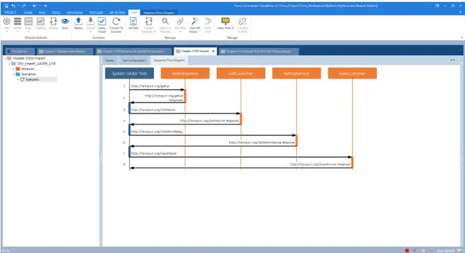Navigate back with the left arrow icon
The height and width of the screenshot is (253, 465).
pos(34,5)
